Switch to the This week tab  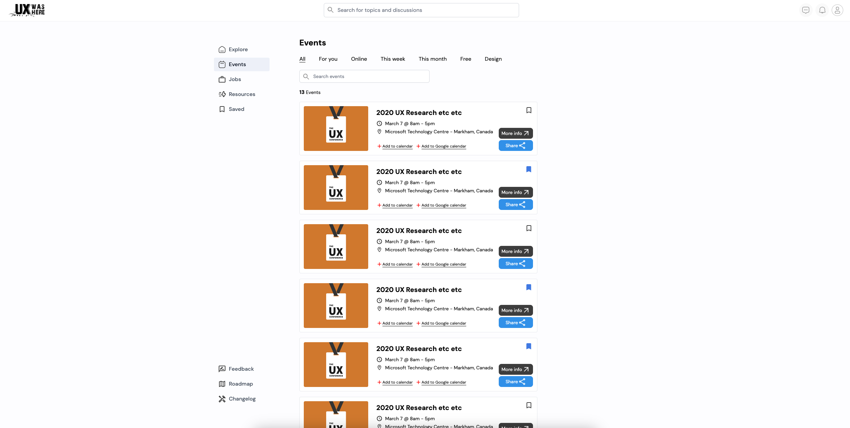393,59
